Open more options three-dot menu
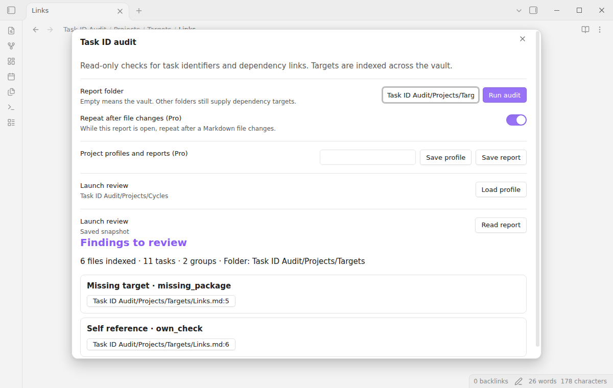The height and width of the screenshot is (388, 613). click(x=600, y=30)
